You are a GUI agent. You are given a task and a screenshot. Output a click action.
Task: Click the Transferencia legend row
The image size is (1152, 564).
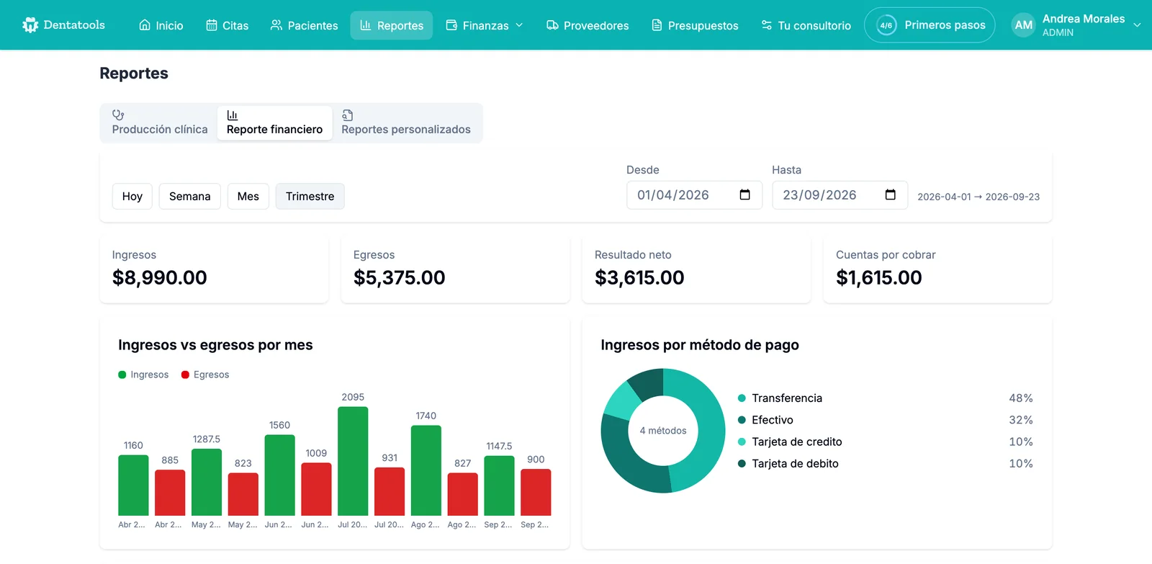point(886,398)
